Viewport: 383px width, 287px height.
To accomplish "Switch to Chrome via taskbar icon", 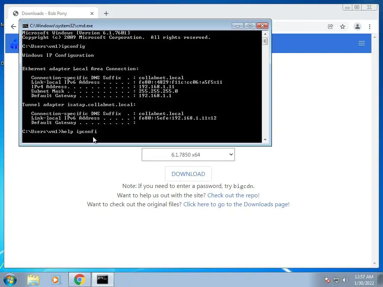I will click(79, 280).
